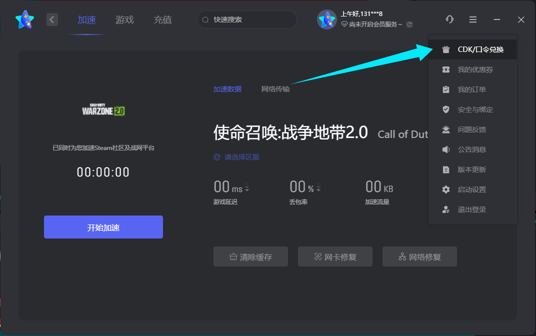This screenshot has height=336, width=536.
Task: Click the 上午好,131***8 greeting text
Action: point(361,14)
